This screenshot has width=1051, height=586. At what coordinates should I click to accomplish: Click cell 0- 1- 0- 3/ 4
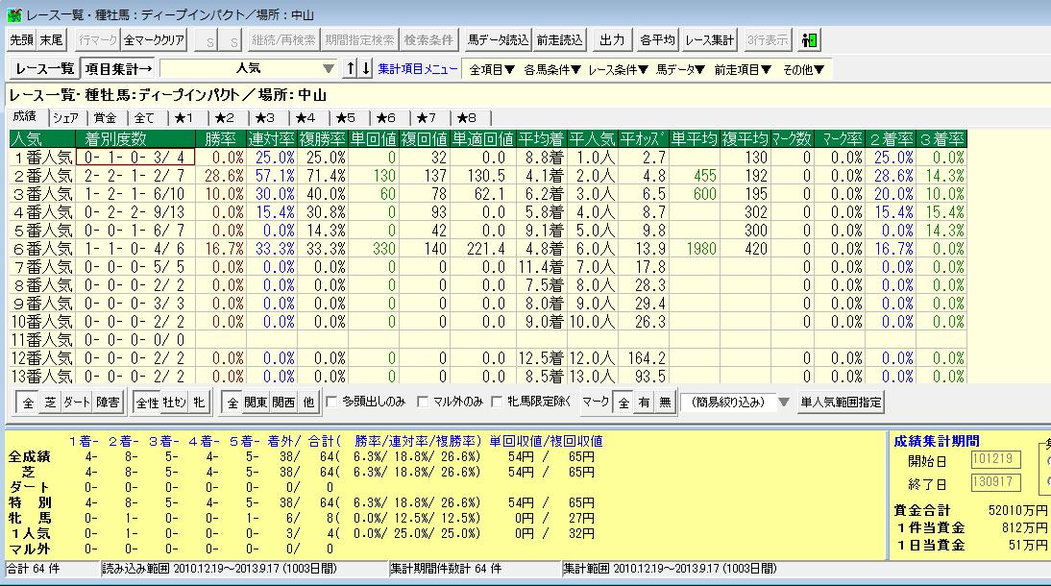pyautogui.click(x=135, y=158)
